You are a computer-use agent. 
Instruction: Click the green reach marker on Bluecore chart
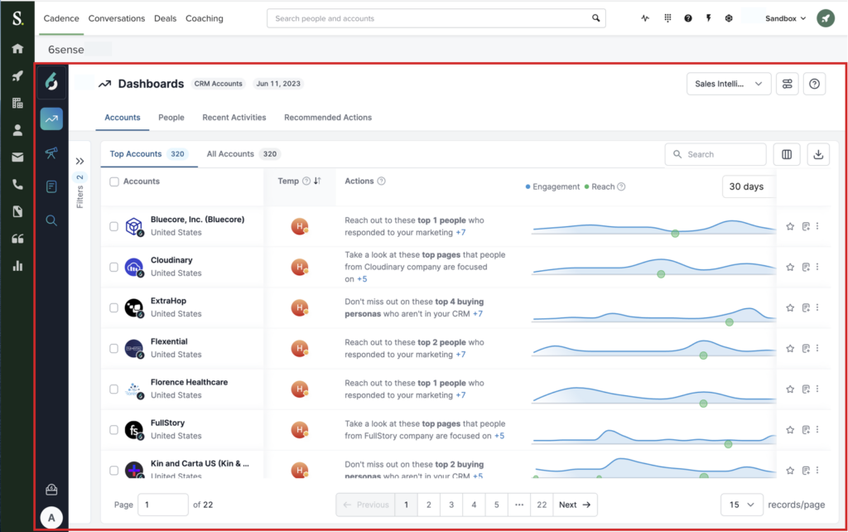[x=675, y=234]
